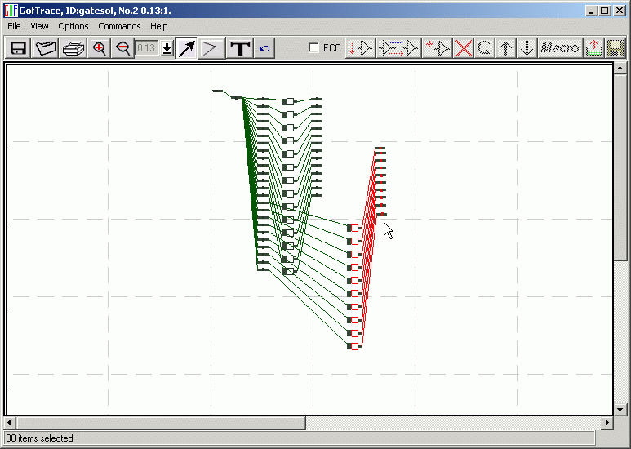Click the Macro button
This screenshot has height=449, width=631.
[560, 48]
